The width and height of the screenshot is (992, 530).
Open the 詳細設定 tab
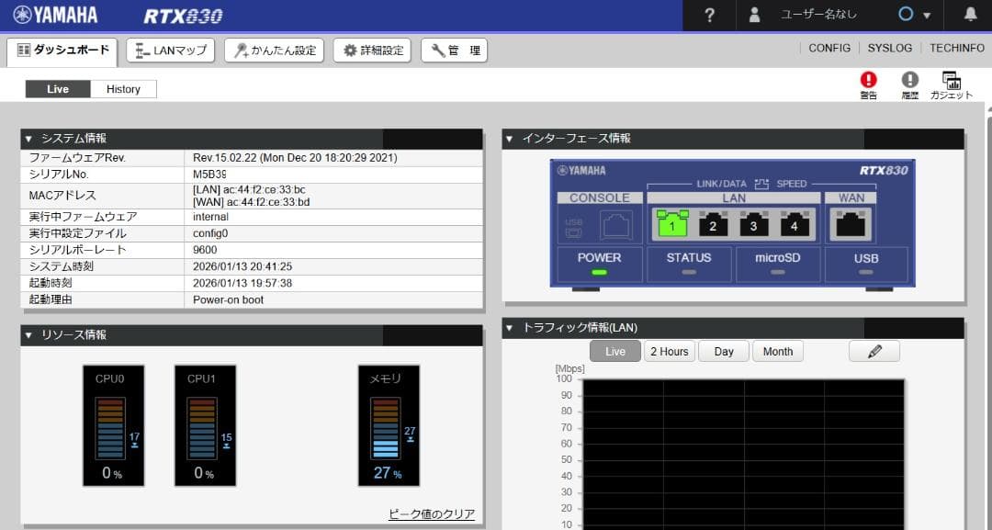pos(373,50)
